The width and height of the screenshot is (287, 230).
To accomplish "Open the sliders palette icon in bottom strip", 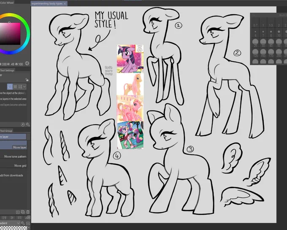I will point(12,218).
